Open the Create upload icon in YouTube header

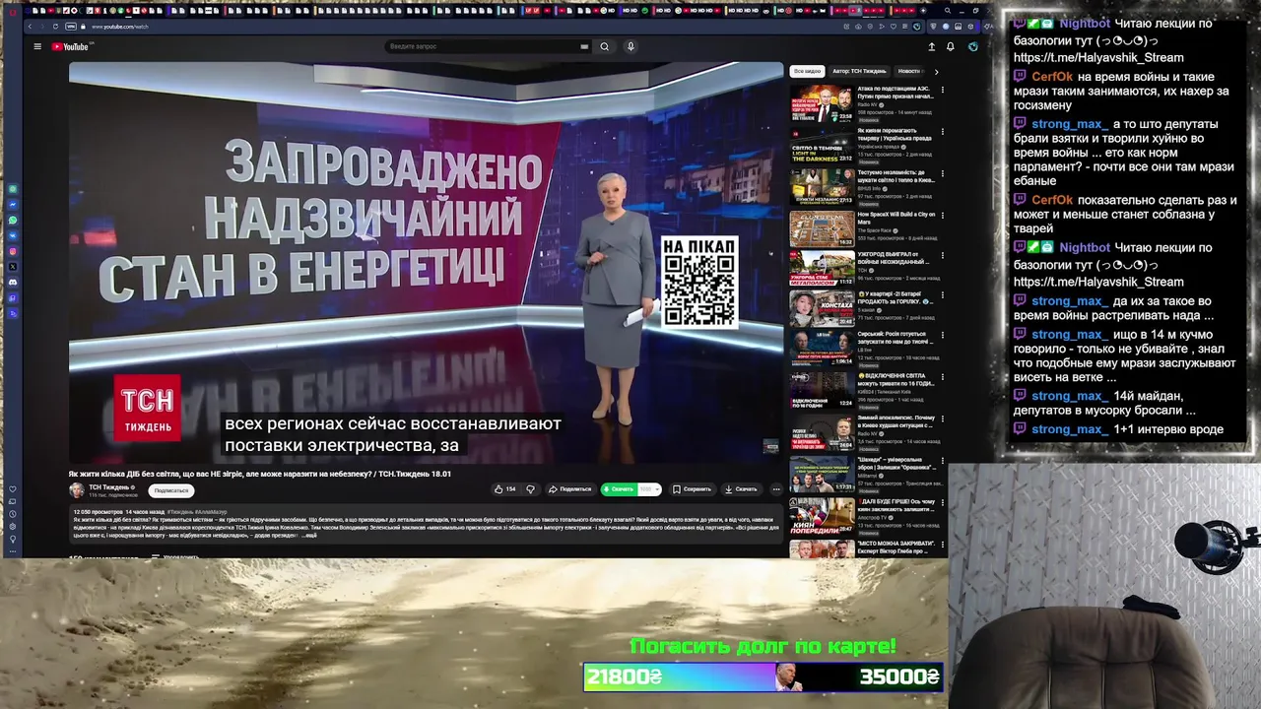coord(931,46)
